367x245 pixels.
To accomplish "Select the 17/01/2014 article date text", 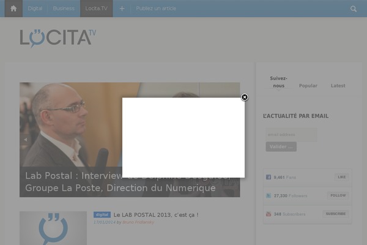I will [x=105, y=222].
